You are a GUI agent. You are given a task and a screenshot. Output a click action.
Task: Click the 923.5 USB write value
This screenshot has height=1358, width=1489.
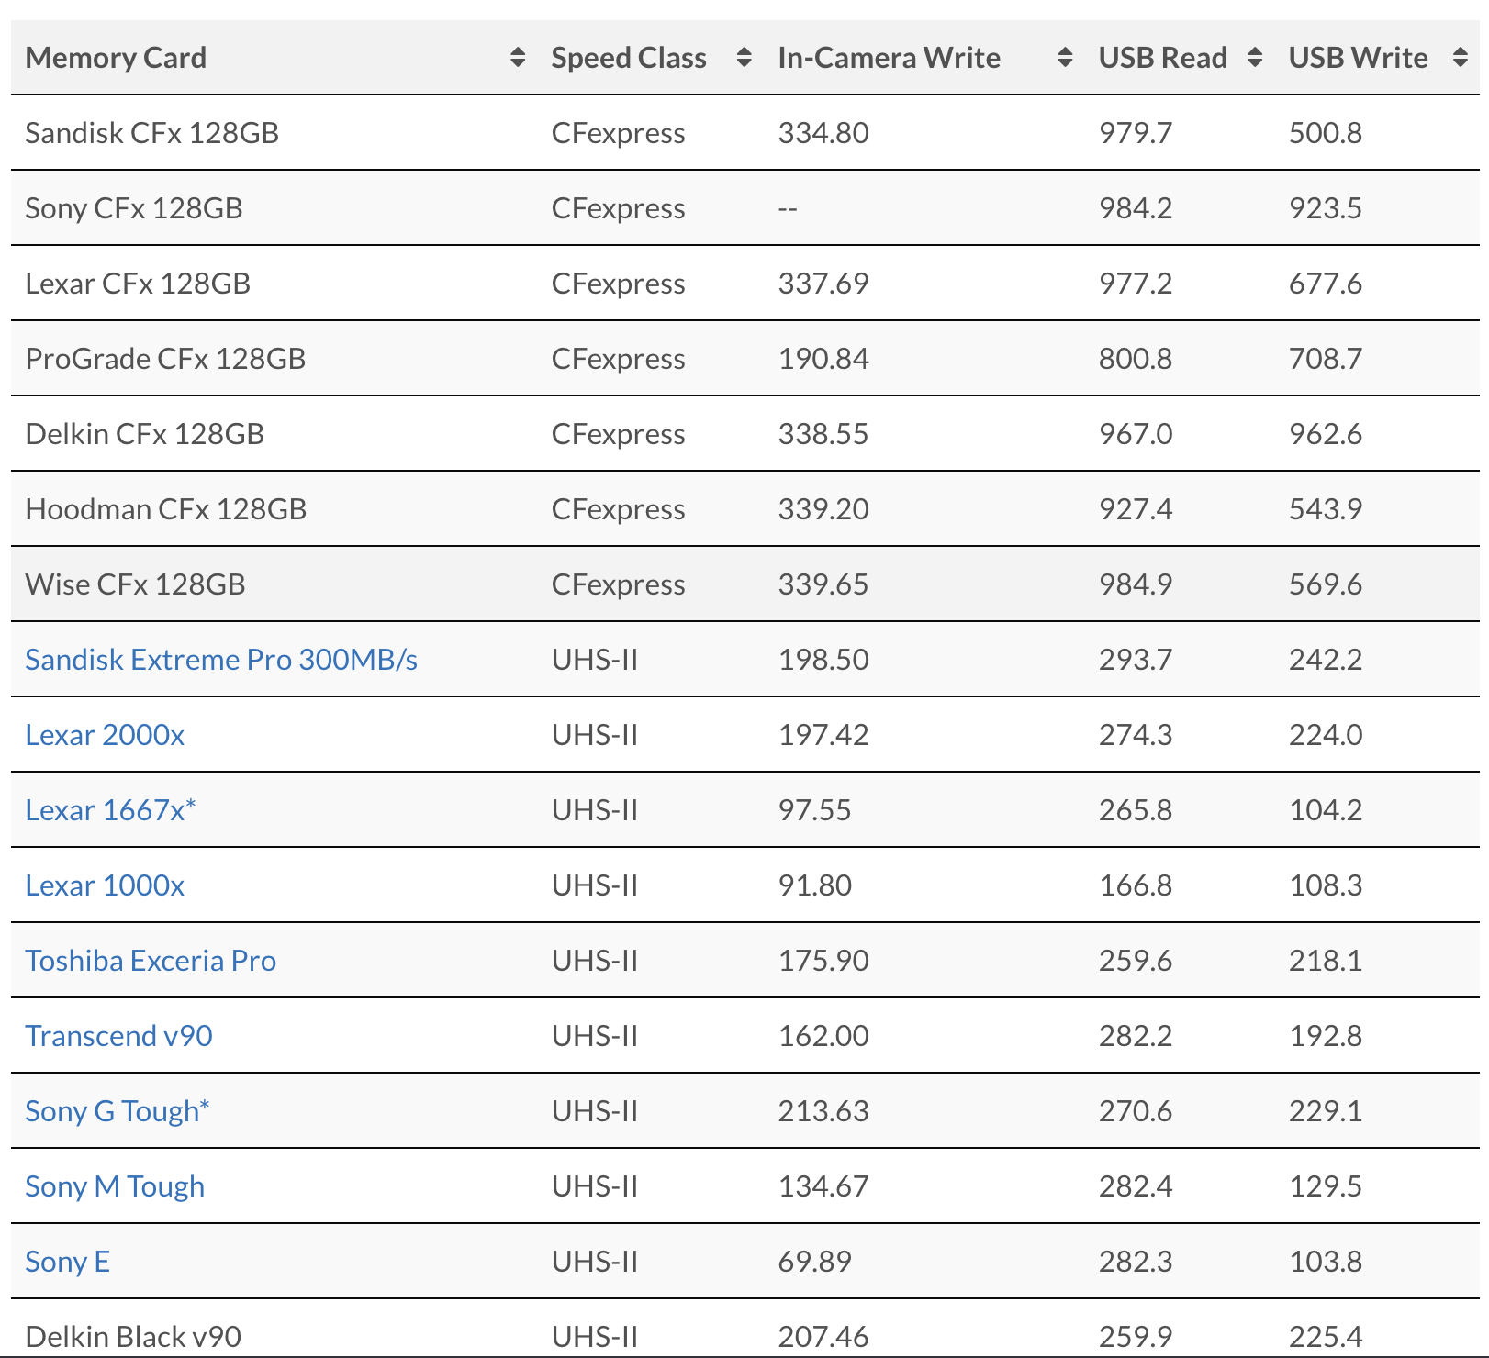tap(1326, 208)
